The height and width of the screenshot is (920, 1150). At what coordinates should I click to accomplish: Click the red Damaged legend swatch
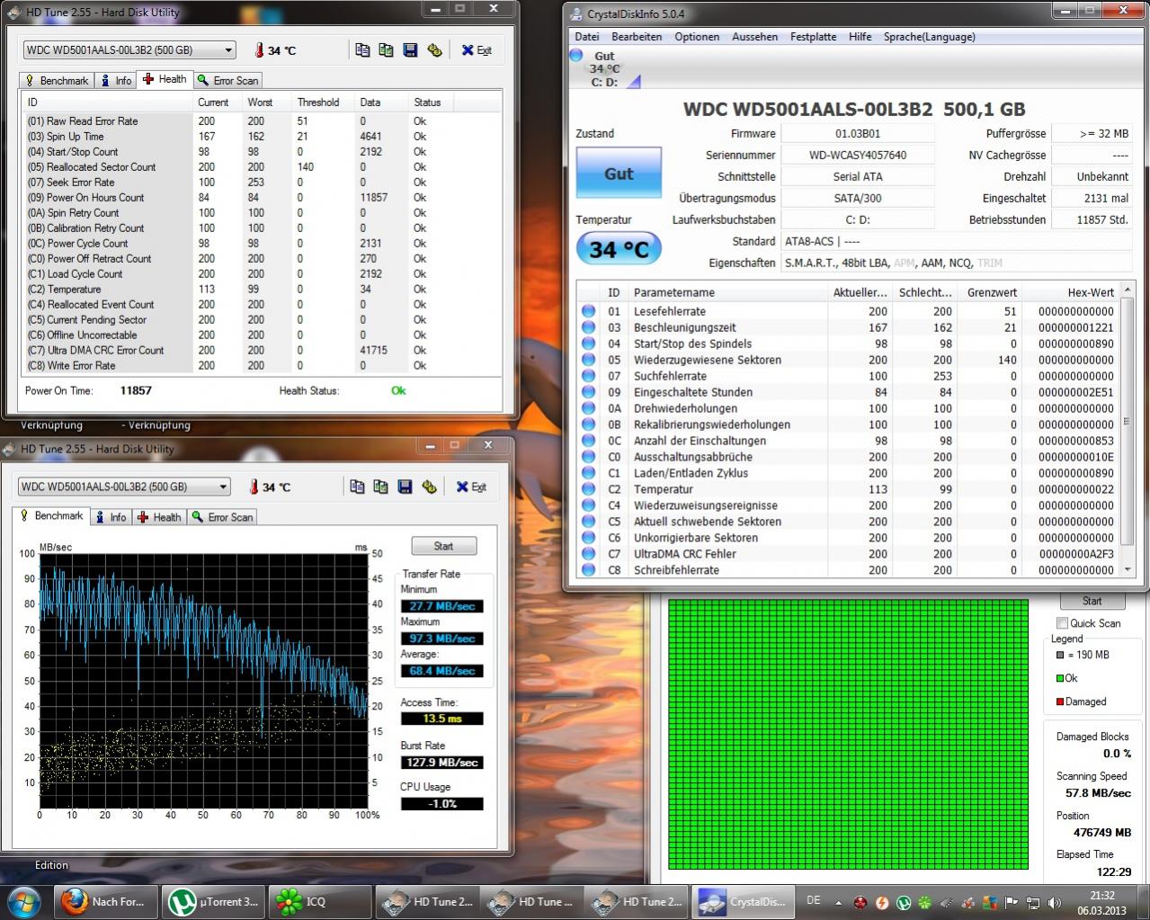1060,701
